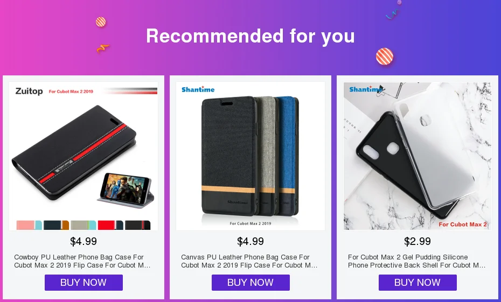Screen dimensions: 501x302
Task: Click the $2.99 price label
Action: 417,241
